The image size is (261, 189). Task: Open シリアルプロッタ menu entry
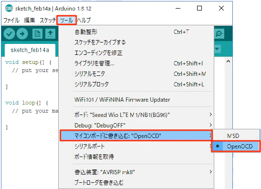point(136,84)
